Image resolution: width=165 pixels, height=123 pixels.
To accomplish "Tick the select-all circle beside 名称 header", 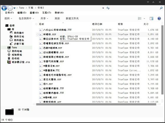I will (x=36, y=24).
